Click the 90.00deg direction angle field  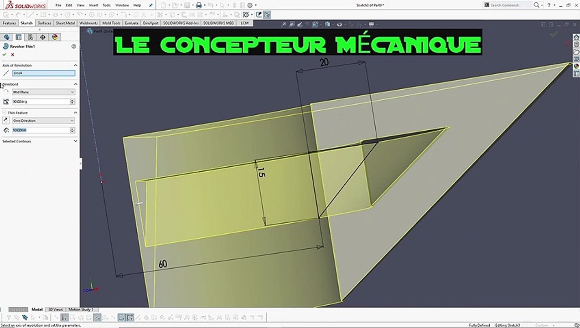41,102
